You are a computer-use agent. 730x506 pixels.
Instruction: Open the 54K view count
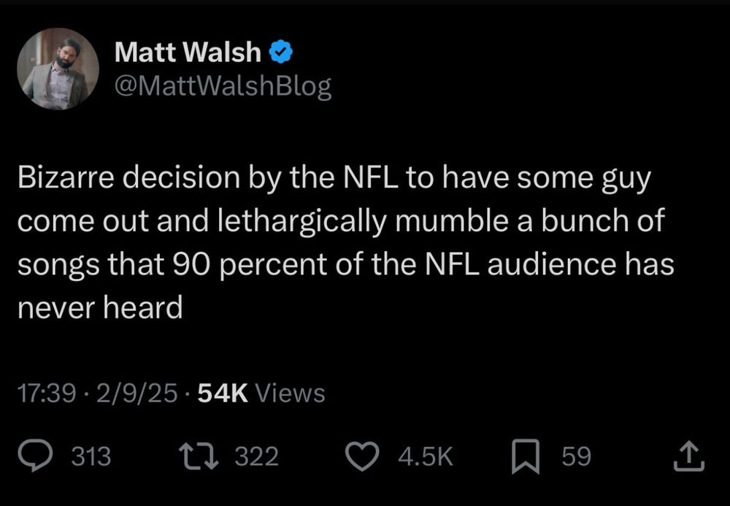point(223,393)
